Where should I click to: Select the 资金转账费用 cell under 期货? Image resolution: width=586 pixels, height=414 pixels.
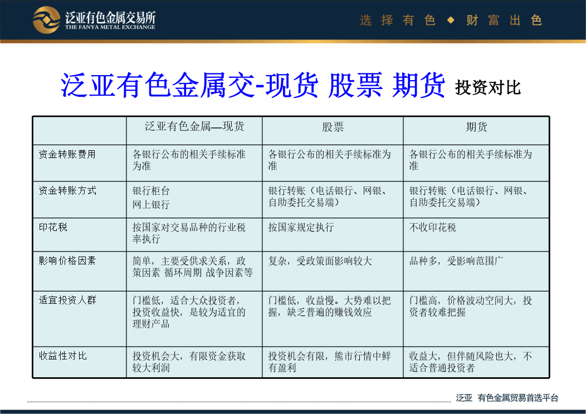tap(476, 163)
